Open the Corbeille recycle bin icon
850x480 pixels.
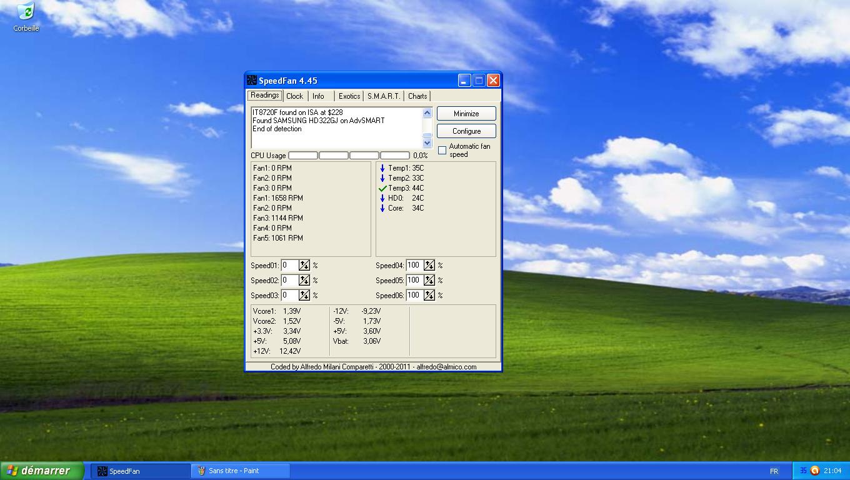[x=26, y=12]
